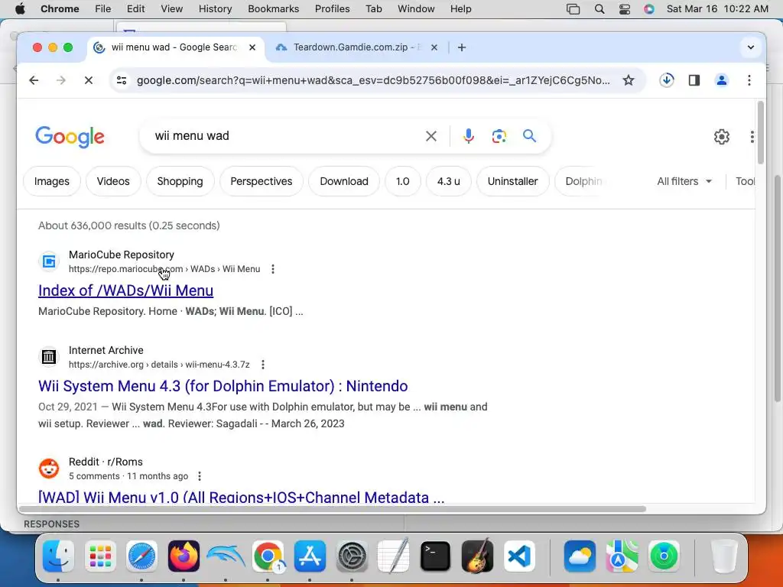Select the Download filter chip

(x=344, y=181)
